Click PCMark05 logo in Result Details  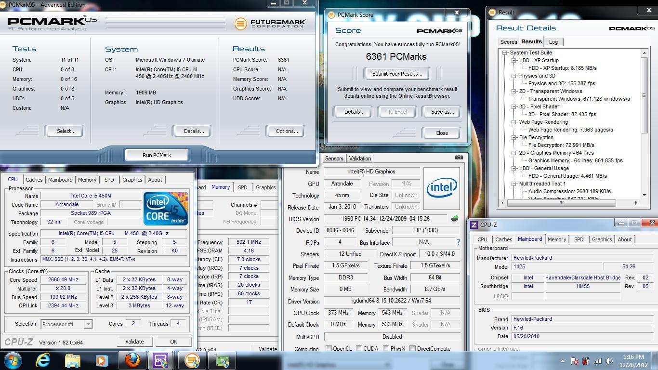(x=631, y=28)
